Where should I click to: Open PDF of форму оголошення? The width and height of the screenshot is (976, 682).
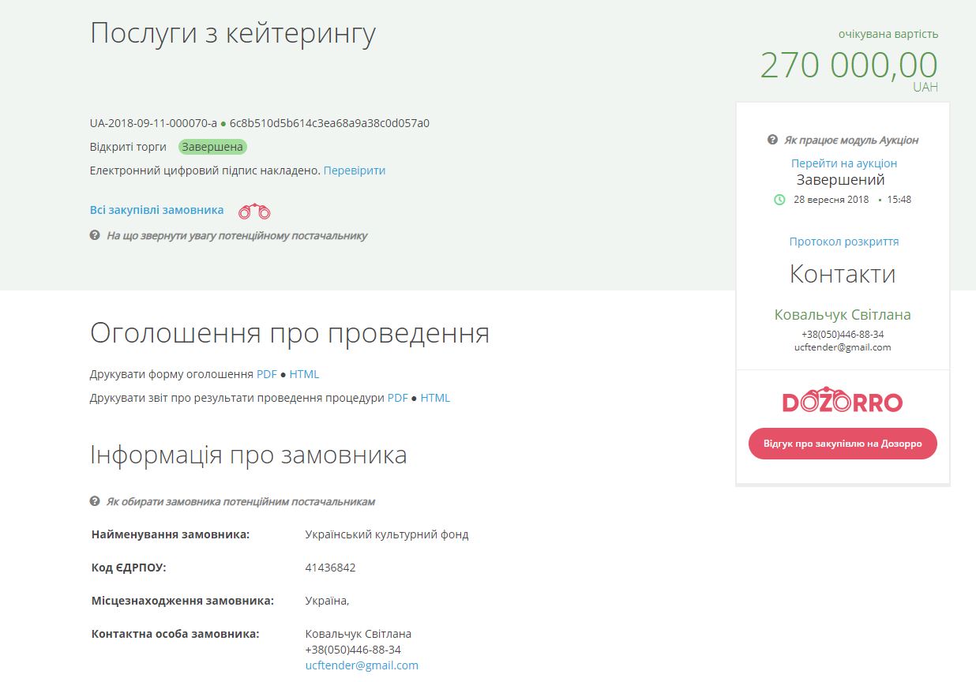266,374
